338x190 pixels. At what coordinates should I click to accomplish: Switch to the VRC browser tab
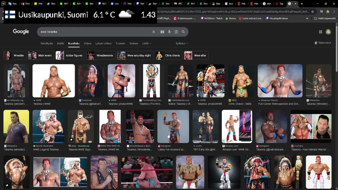click(179, 4)
